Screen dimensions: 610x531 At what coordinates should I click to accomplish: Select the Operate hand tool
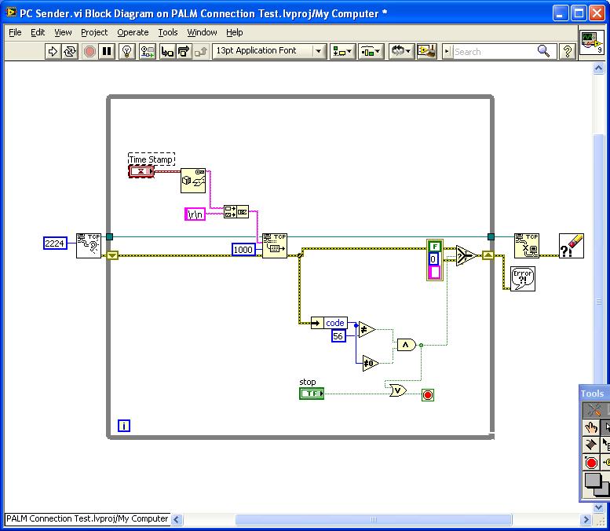pyautogui.click(x=592, y=428)
